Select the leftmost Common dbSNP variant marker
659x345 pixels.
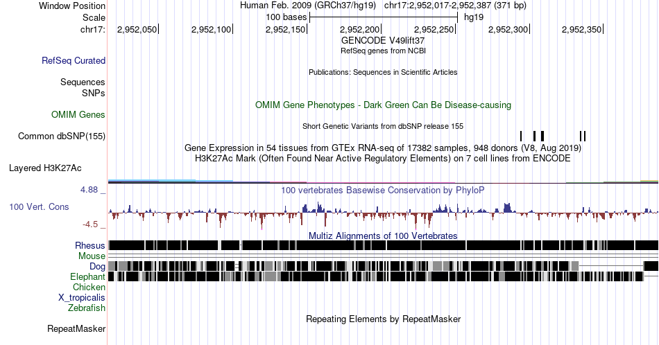[x=521, y=136]
